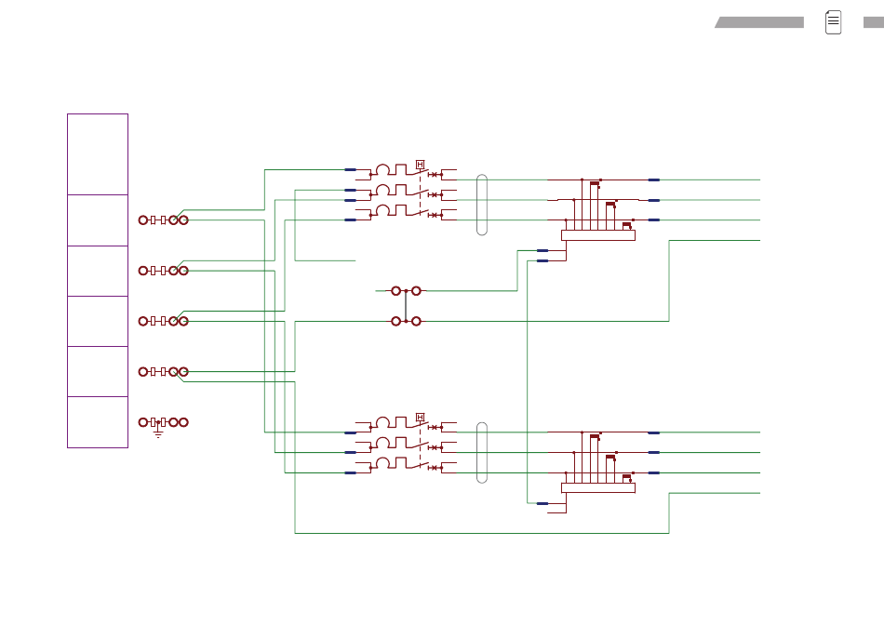
Task: Select the lower center terminal pair symbol
Action: click(x=406, y=321)
